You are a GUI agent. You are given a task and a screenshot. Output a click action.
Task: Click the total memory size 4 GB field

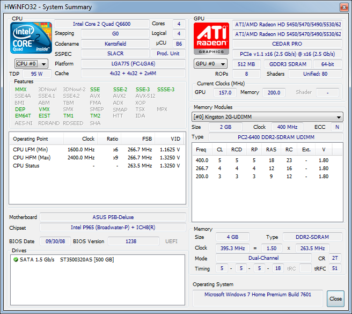click(232, 237)
